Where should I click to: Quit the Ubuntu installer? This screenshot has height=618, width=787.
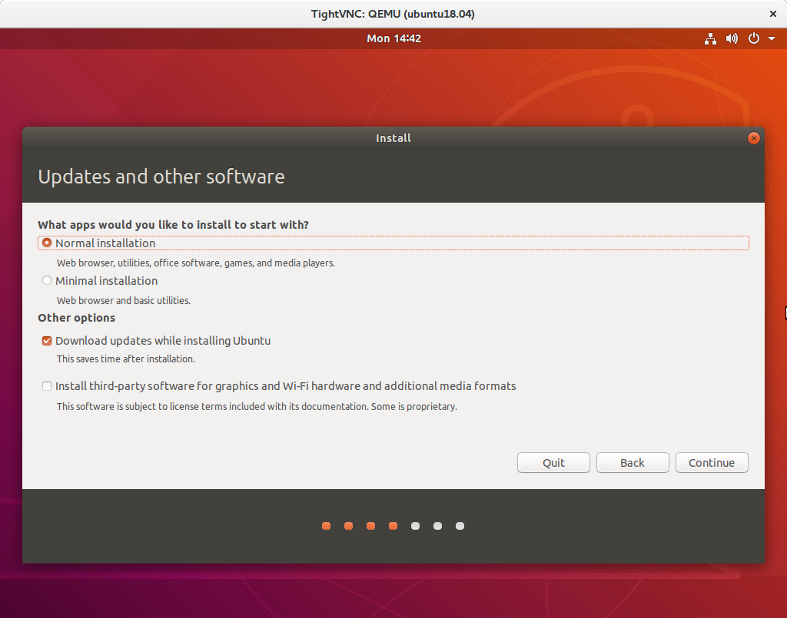click(x=553, y=463)
